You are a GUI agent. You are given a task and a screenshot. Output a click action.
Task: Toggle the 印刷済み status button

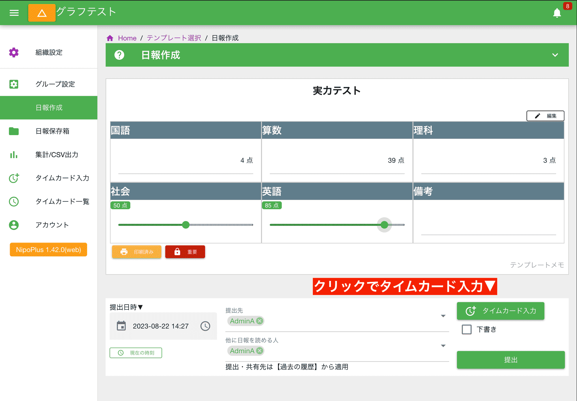point(136,252)
